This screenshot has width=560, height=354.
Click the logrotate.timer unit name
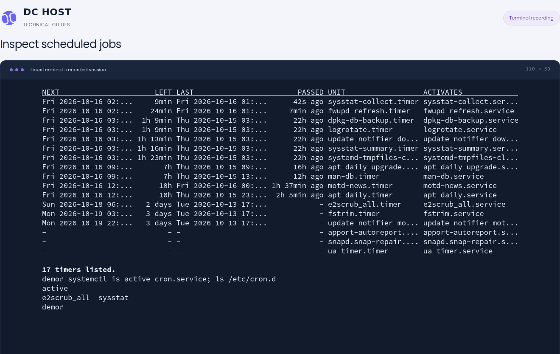click(x=360, y=129)
